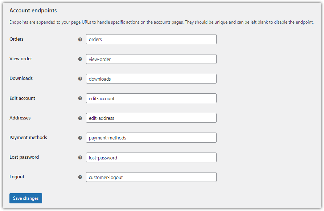This screenshot has height=211, width=324.
Task: Select the view-order endpoint input
Action: coord(151,59)
